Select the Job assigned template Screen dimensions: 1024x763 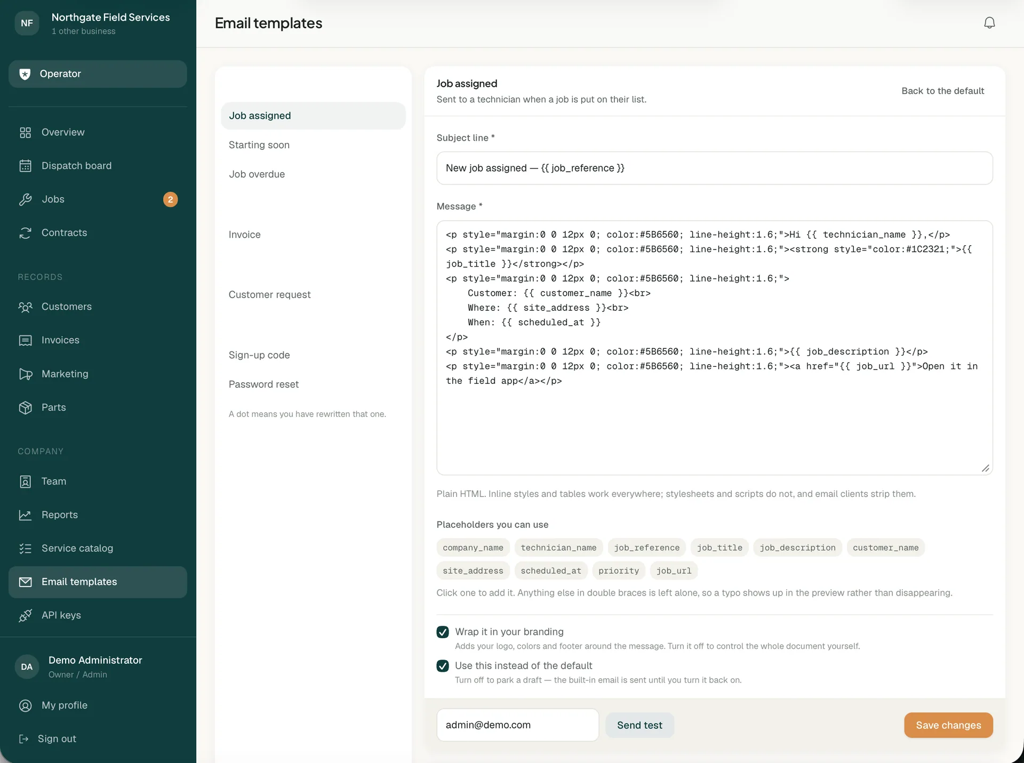[x=313, y=116]
